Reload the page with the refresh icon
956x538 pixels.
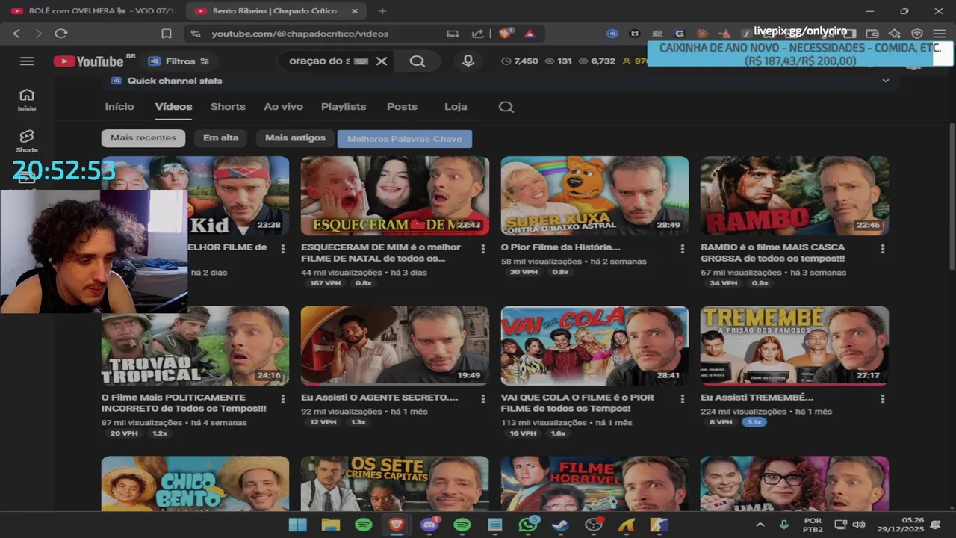tap(61, 34)
